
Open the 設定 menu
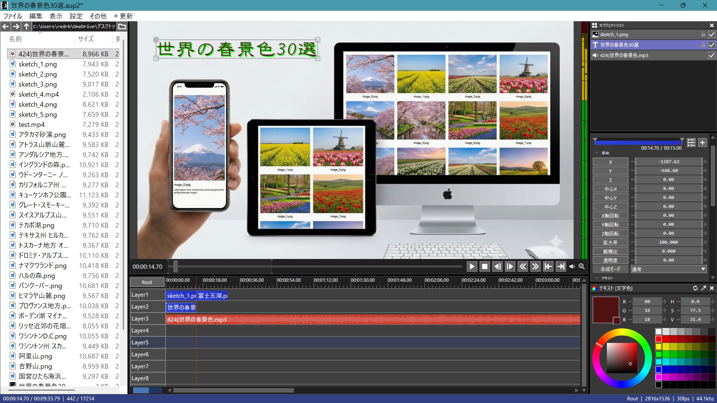pos(76,16)
